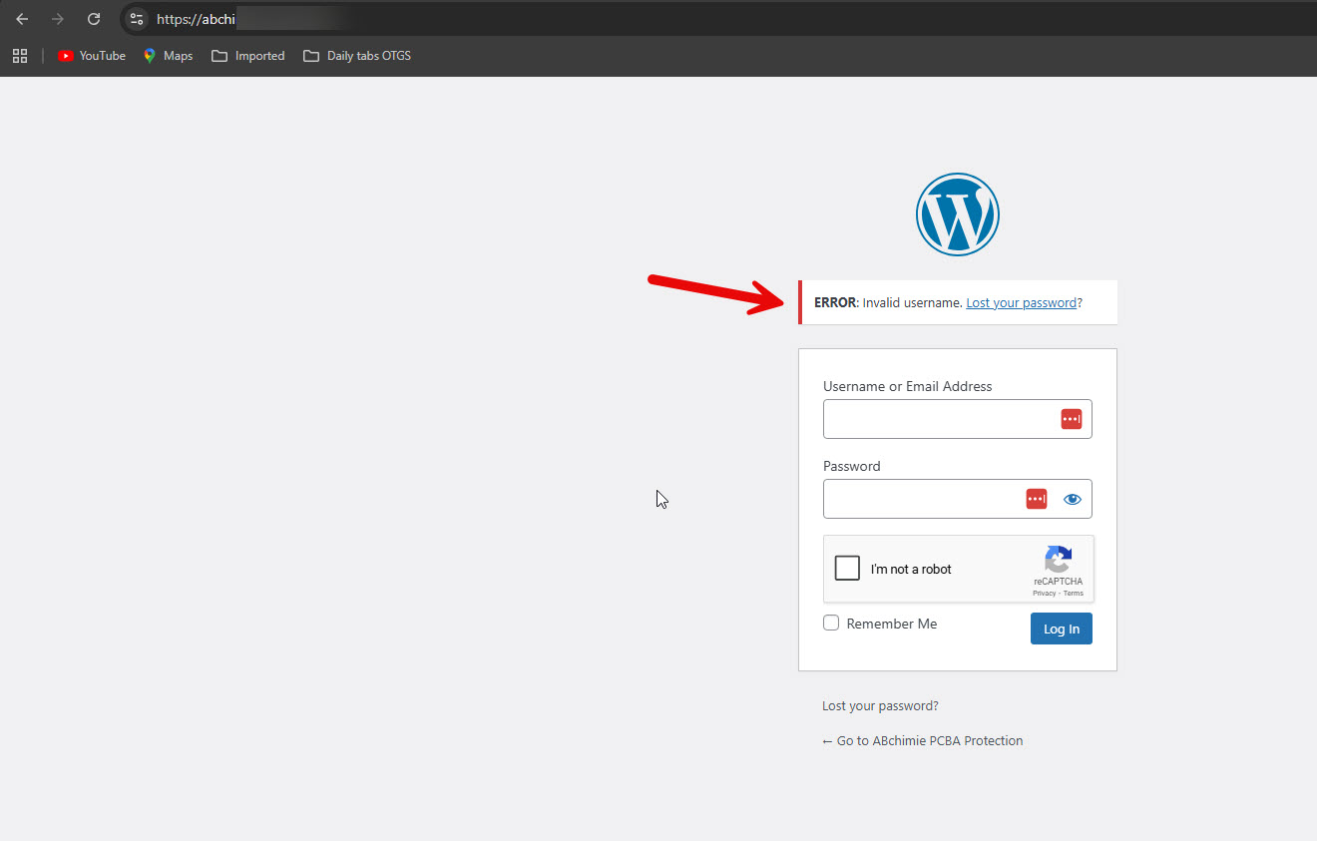
Task: Check the I'm not a robot box
Action: pos(847,569)
